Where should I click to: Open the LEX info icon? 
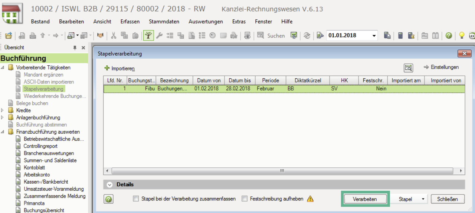(472, 36)
